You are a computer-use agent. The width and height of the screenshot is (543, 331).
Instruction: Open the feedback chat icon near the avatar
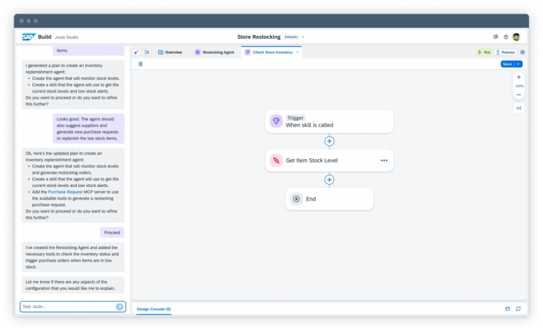coord(495,37)
